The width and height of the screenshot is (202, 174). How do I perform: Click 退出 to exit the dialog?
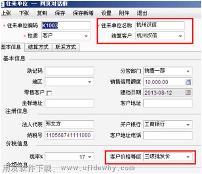142,13
